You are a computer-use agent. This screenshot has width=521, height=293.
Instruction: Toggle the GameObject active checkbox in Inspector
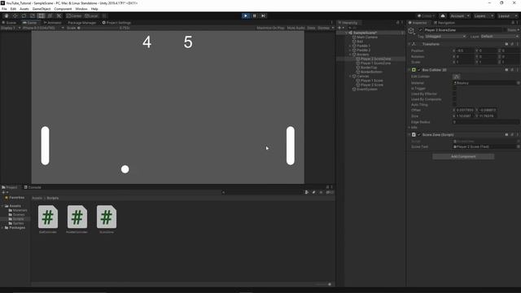coord(421,30)
